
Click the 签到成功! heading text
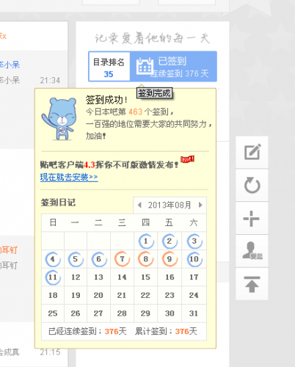tap(106, 100)
